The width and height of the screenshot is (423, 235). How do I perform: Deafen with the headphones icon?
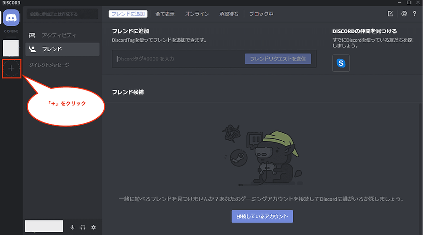click(83, 227)
